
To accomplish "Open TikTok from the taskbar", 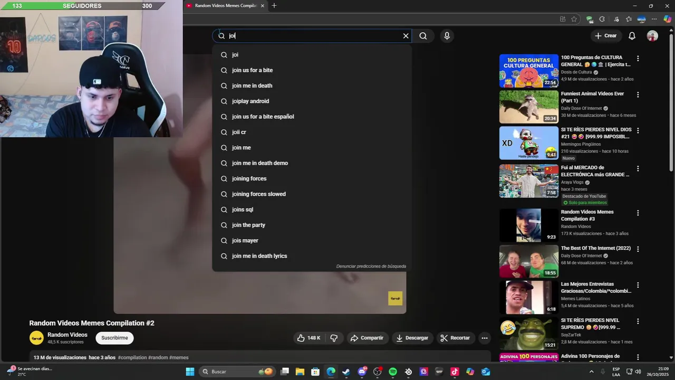I will pyautogui.click(x=455, y=372).
